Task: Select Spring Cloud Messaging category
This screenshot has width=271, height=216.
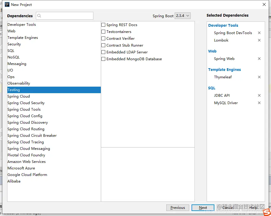Action: coord(54,149)
